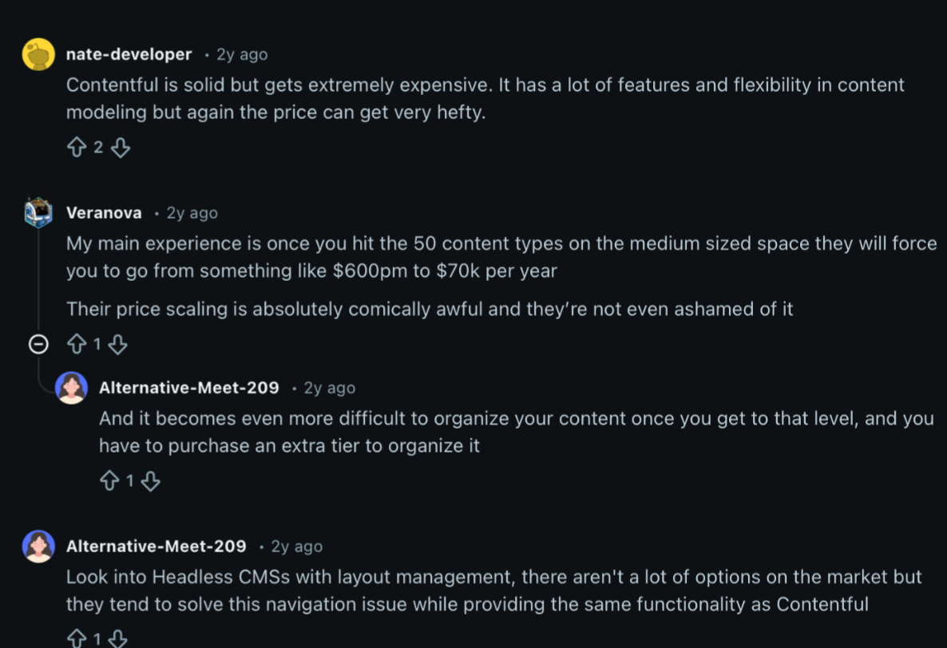Downvote Veranova's comment
Image resolution: width=947 pixels, height=648 pixels.
[117, 345]
